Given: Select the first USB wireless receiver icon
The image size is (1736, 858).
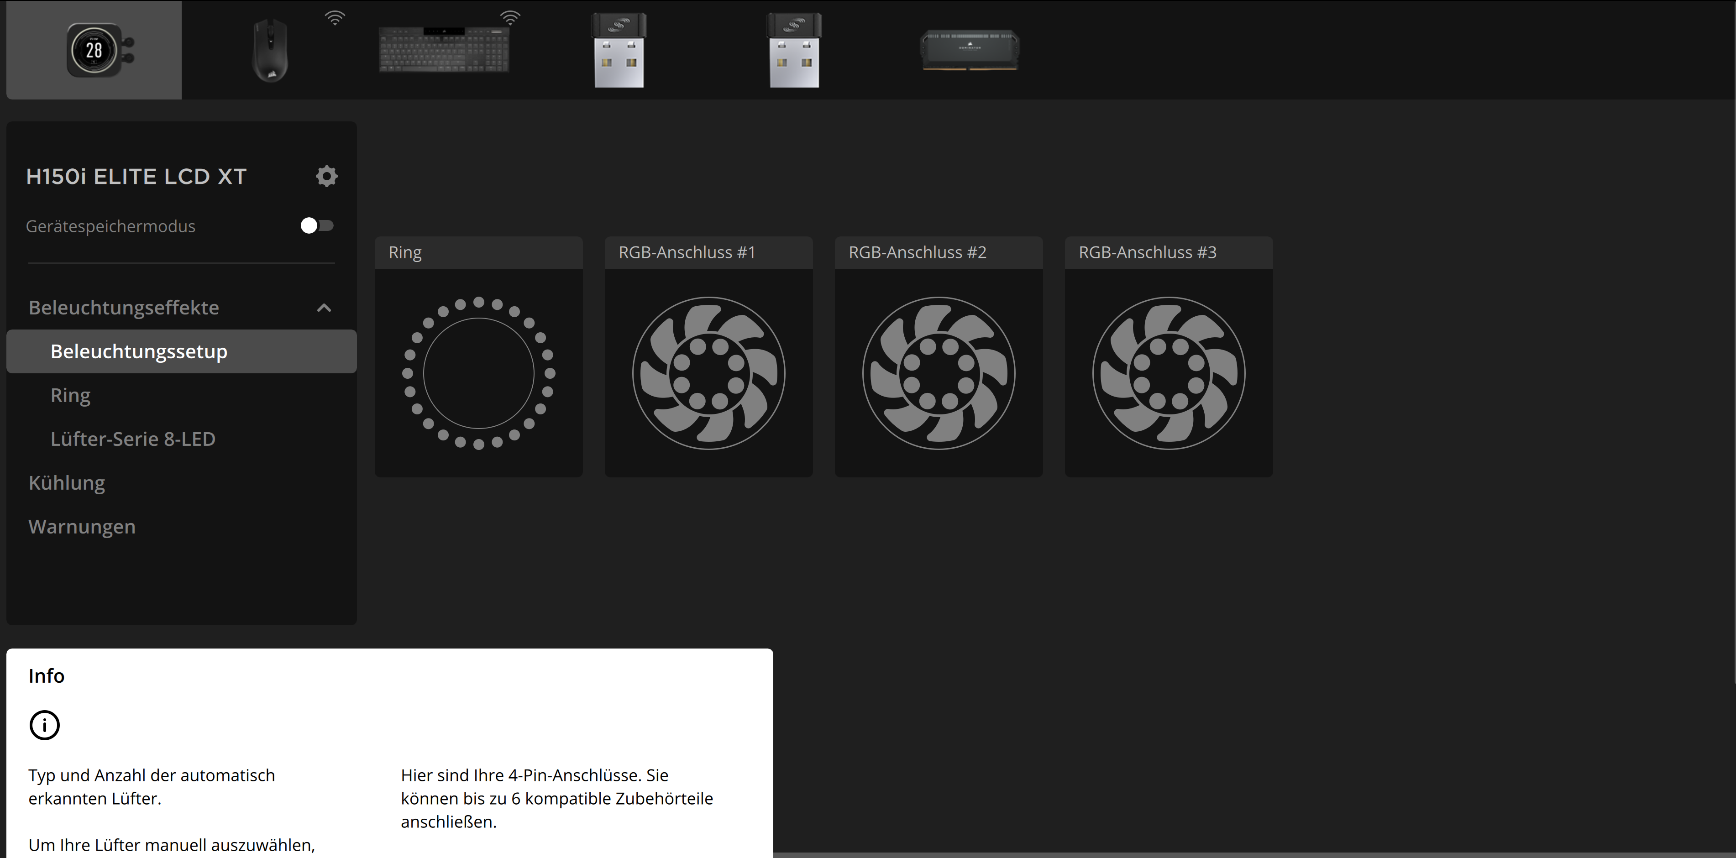Looking at the screenshot, I should pos(619,51).
